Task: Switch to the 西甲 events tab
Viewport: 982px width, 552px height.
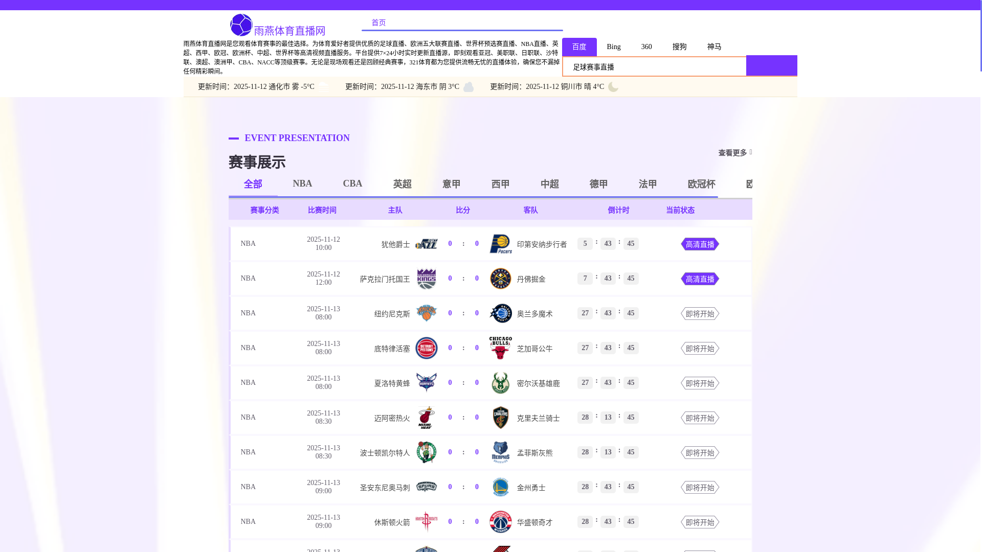Action: coord(501,184)
